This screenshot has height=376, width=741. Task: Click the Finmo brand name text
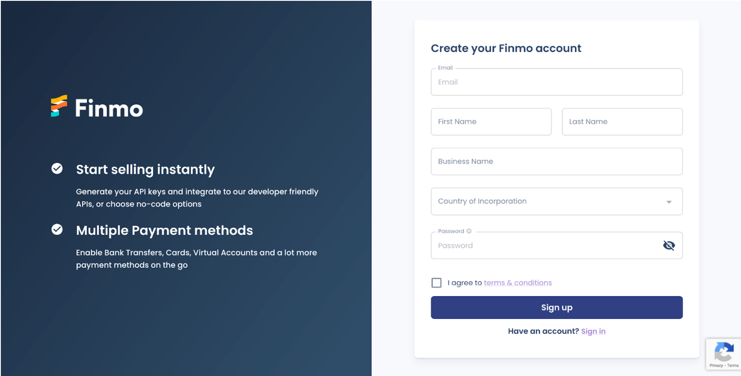tap(109, 109)
